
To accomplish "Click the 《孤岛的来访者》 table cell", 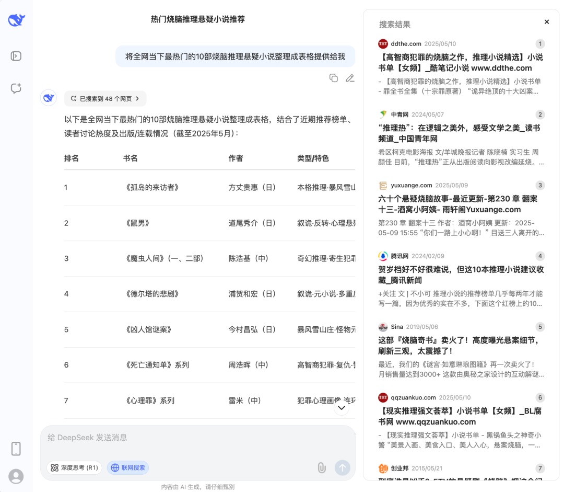I will coord(151,187).
